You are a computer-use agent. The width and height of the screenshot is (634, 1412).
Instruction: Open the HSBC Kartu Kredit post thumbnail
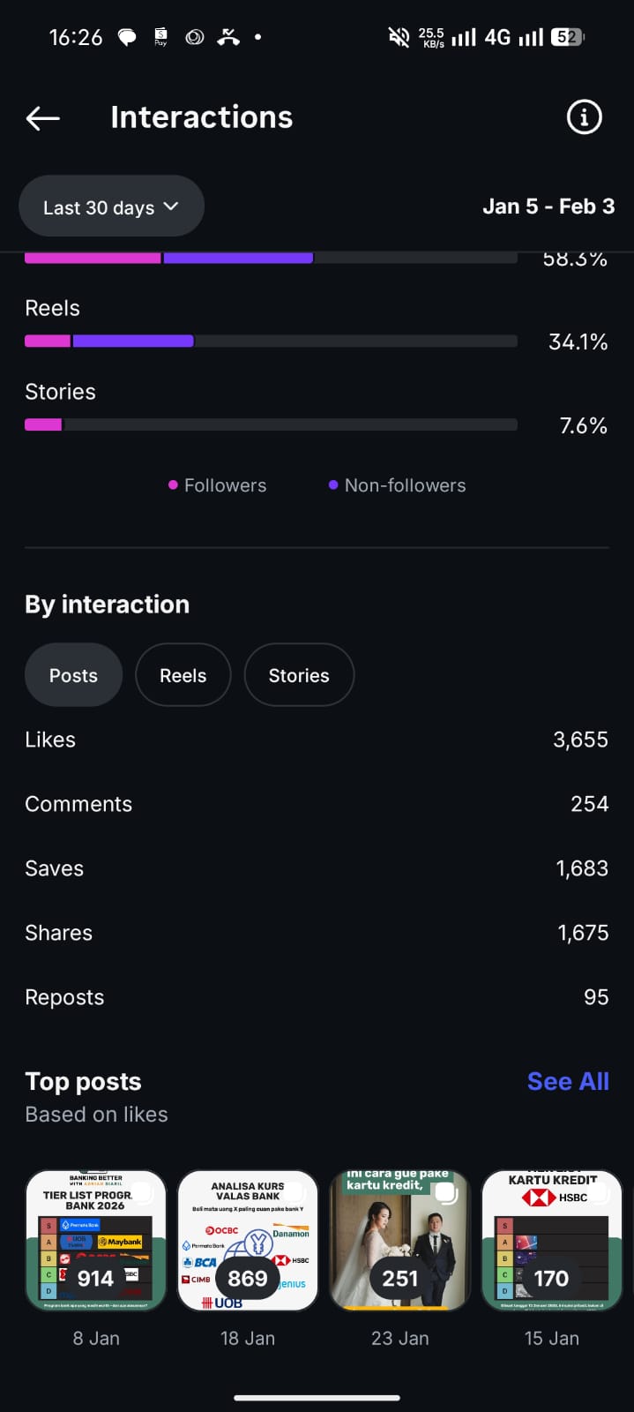(x=552, y=1240)
